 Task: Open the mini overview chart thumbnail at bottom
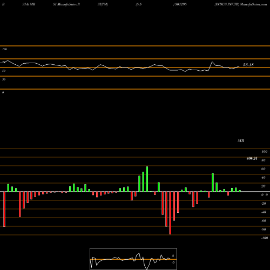(133, 259)
